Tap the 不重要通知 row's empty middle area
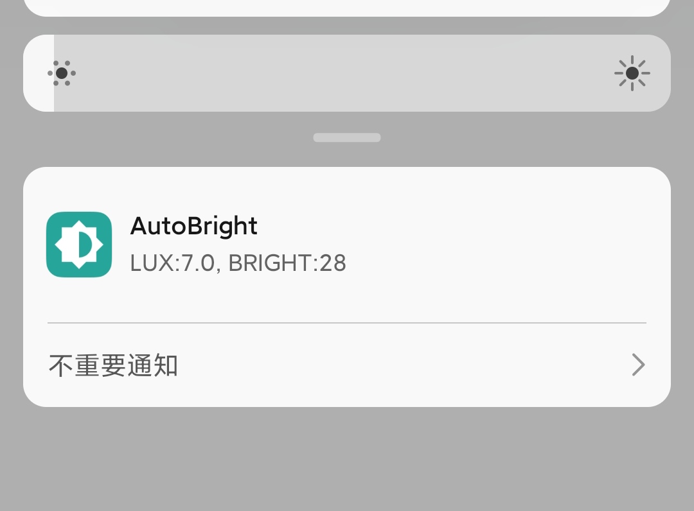This screenshot has width=694, height=511. 398,365
